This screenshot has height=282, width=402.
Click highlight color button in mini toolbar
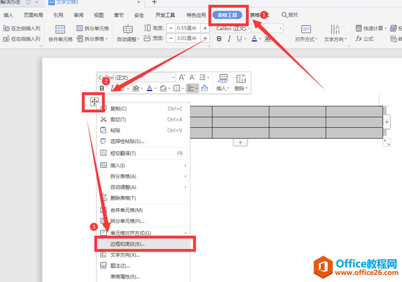[136, 88]
